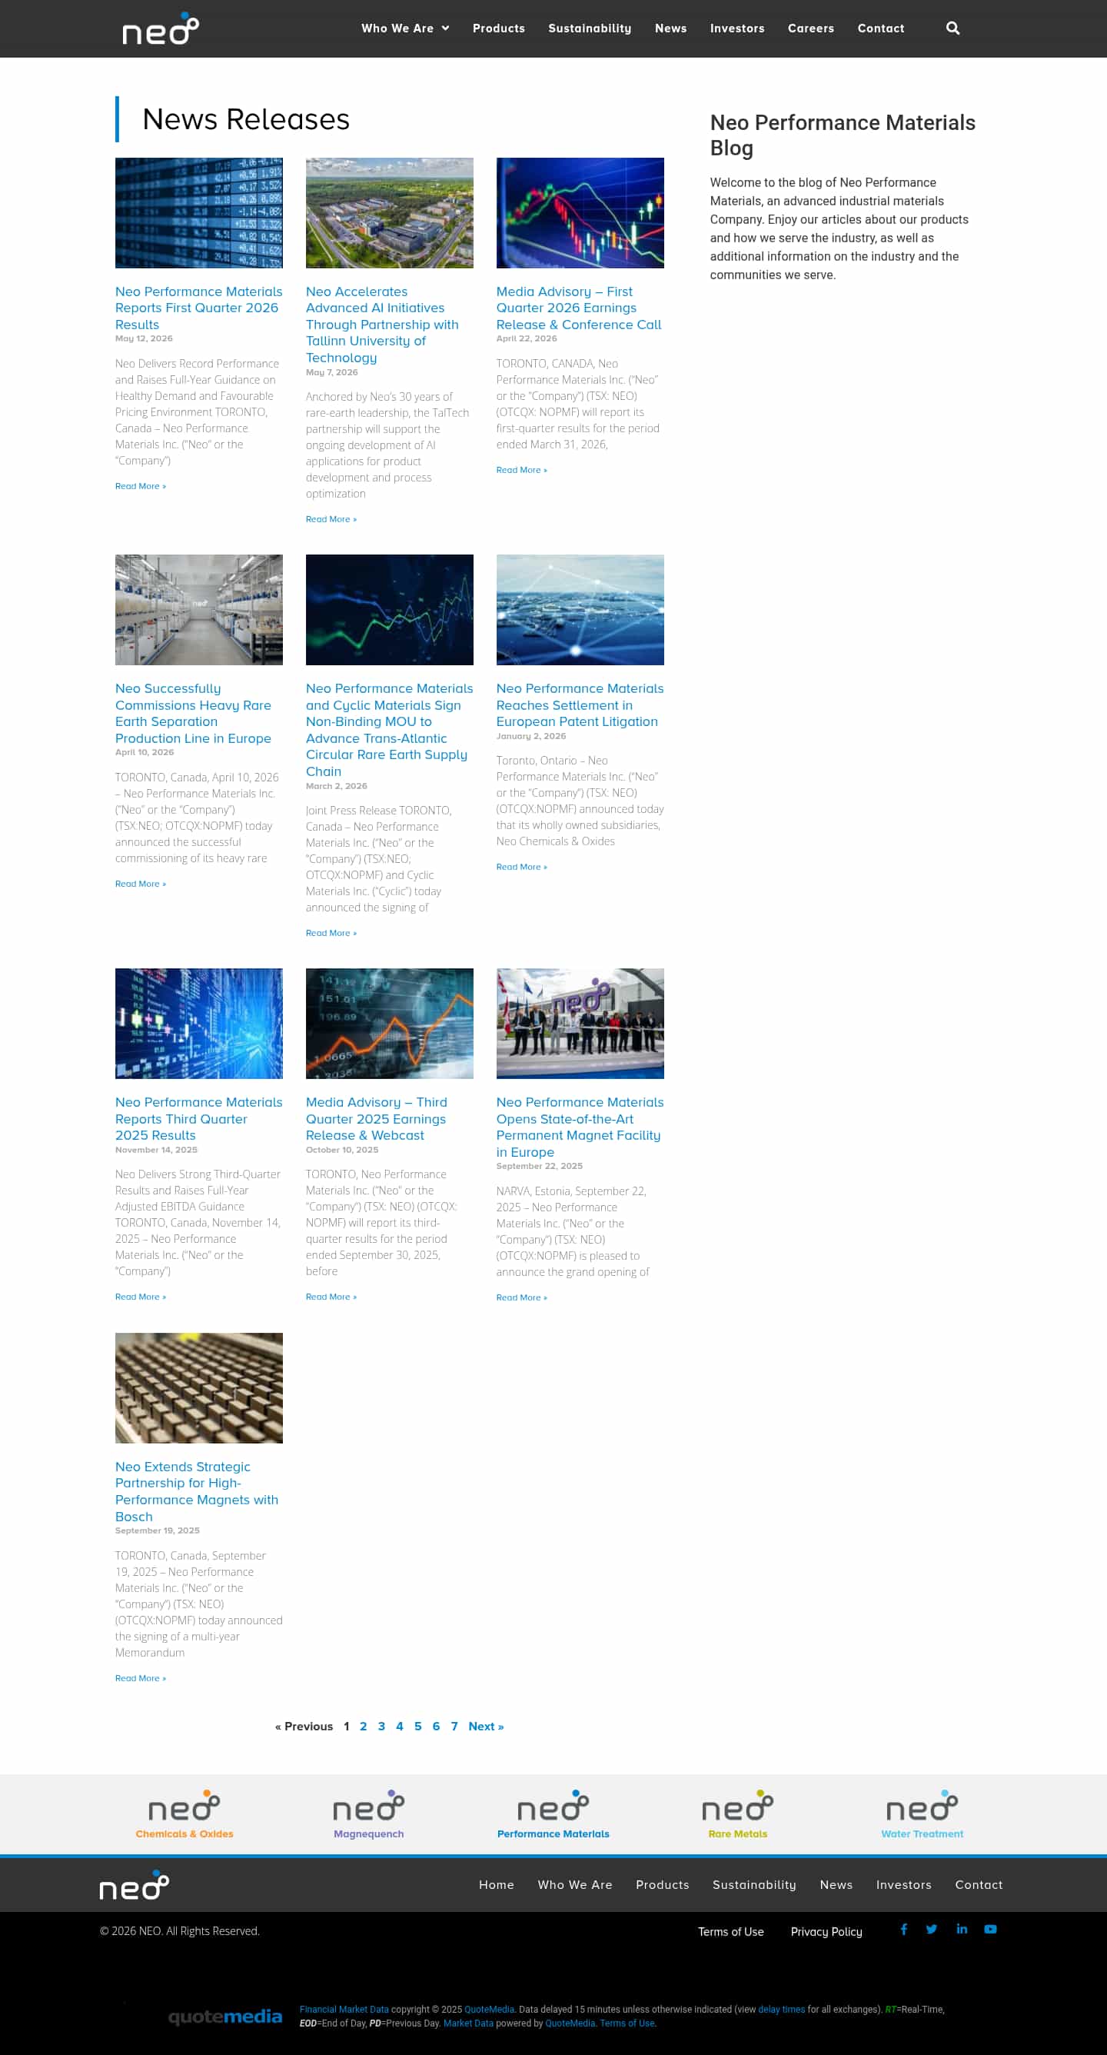Open the Investors page from the header
1107x2055 pixels.
(x=737, y=28)
